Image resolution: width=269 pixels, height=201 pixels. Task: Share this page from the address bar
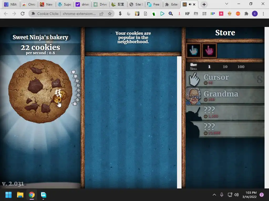[x=101, y=14]
